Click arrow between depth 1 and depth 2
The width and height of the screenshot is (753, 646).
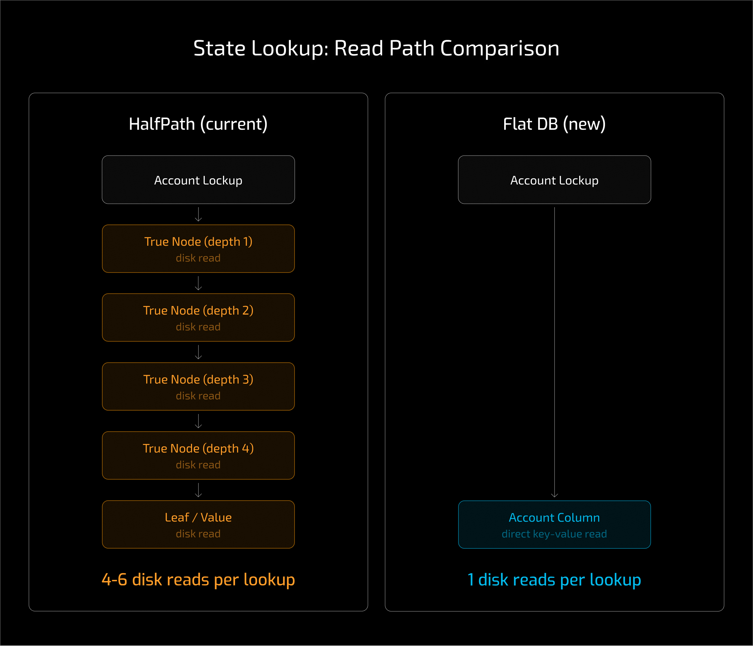[199, 283]
